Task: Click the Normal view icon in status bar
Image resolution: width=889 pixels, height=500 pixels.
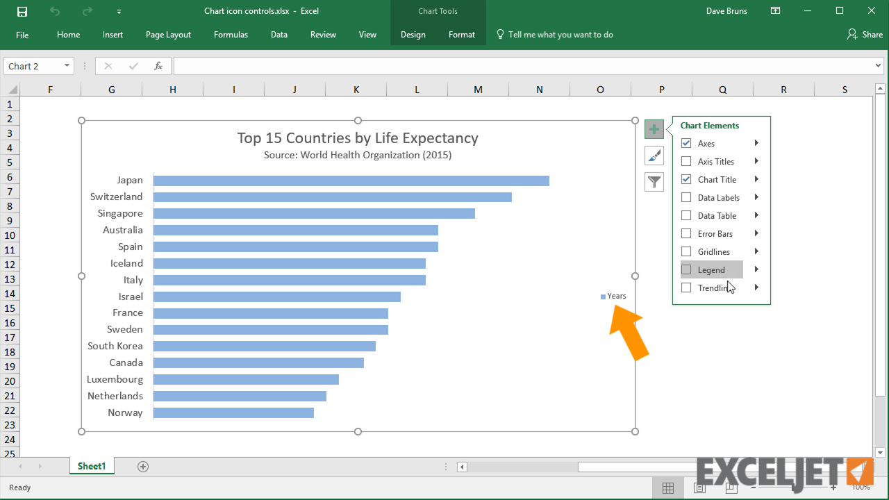Action: pos(668,487)
